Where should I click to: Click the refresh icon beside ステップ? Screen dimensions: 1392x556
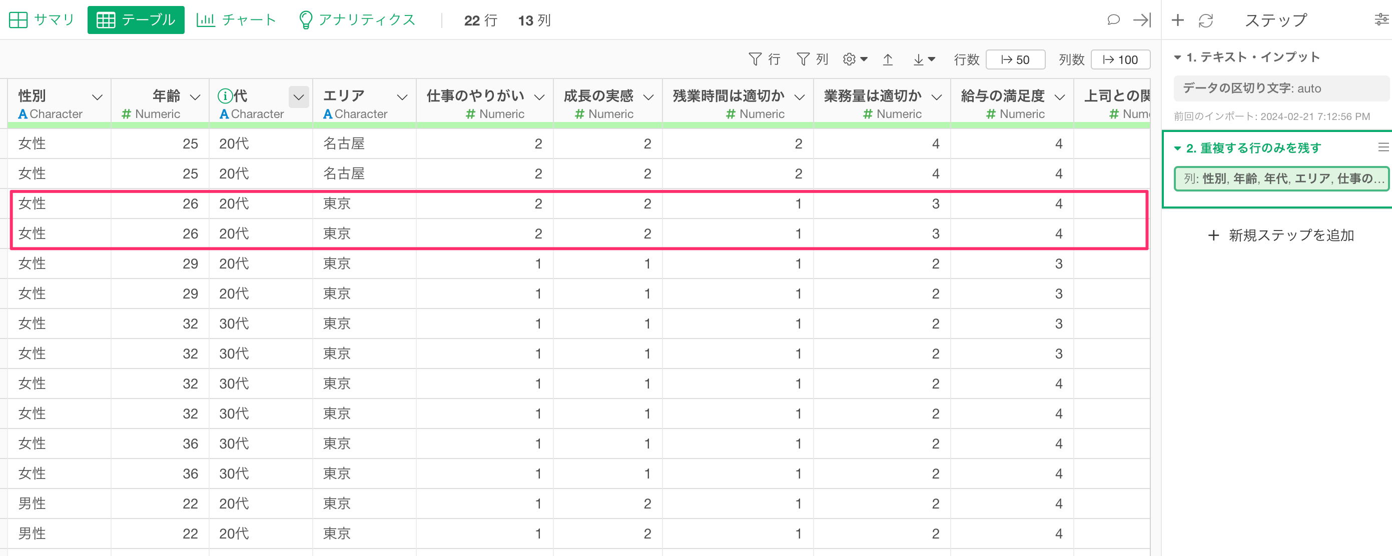pos(1205,20)
